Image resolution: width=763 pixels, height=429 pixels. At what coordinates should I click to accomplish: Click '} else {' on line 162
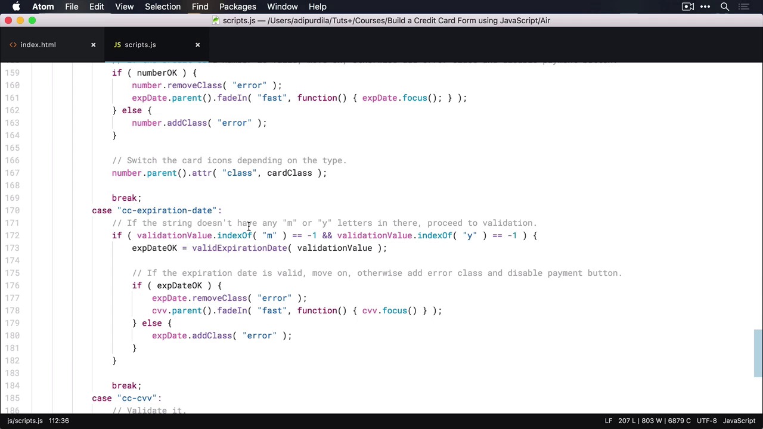[x=132, y=110]
